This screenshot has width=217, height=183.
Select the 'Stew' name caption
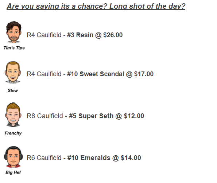tap(13, 90)
